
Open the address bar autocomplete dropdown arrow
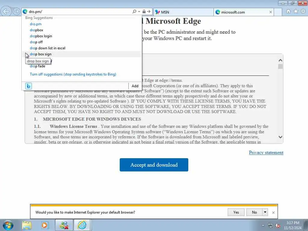pos(139,12)
